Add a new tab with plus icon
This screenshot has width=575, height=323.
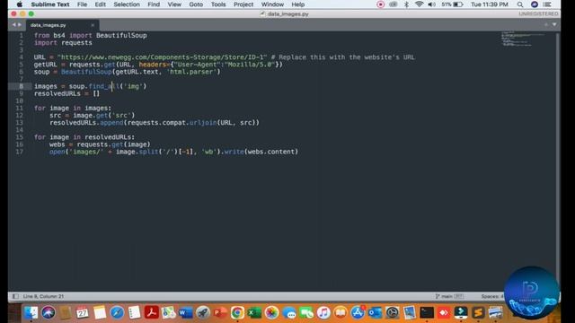546,24
